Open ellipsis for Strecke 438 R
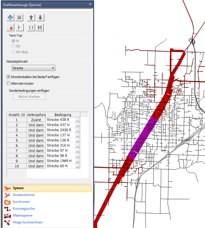205x228 pixels. coord(77,120)
